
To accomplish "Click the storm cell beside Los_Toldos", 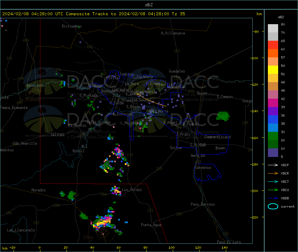I will pos(116,191).
